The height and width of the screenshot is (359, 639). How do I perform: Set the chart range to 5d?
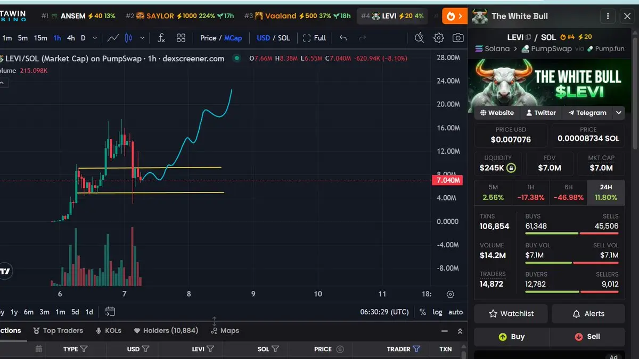75,312
